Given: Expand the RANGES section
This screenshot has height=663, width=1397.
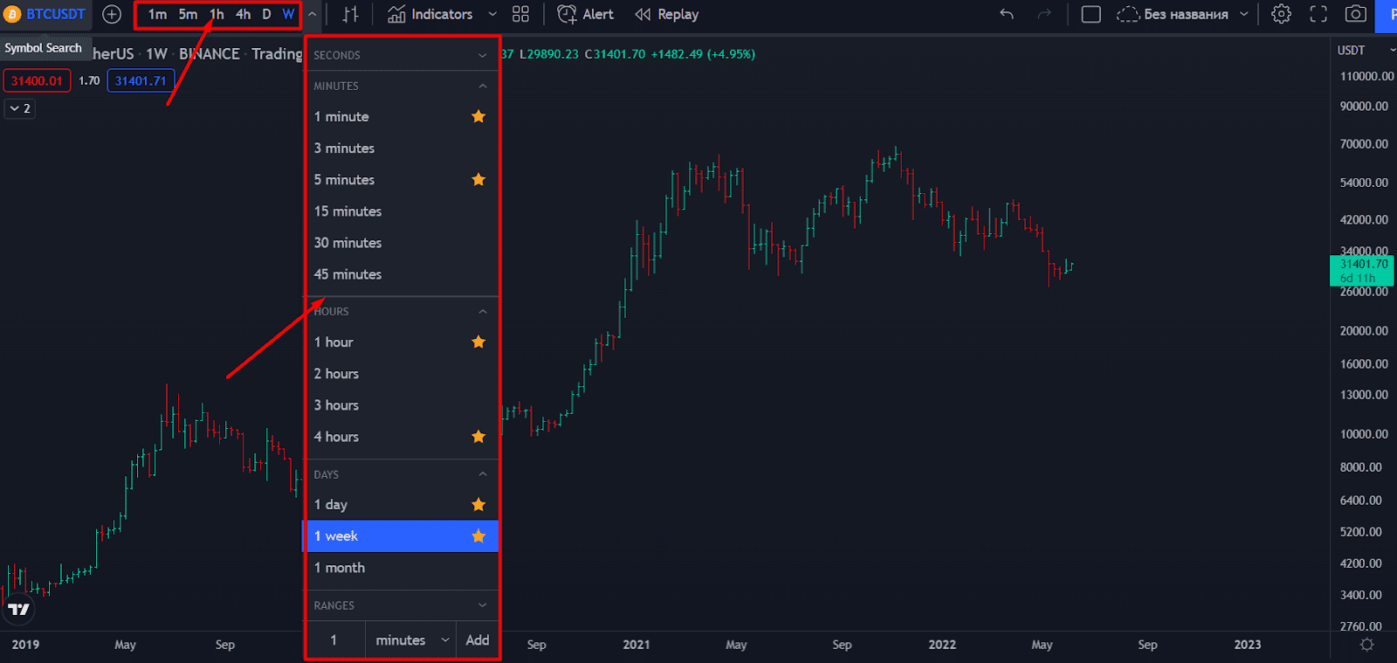Looking at the screenshot, I should pyautogui.click(x=402, y=605).
